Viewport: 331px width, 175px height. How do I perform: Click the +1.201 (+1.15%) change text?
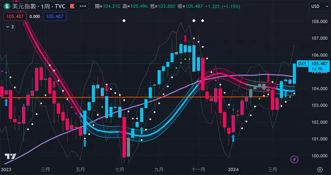click(222, 6)
